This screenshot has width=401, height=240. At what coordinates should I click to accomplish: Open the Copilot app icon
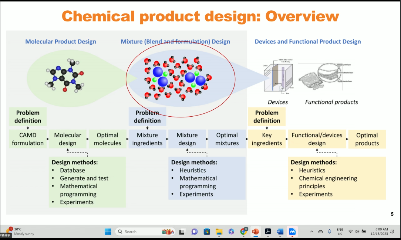(x=231, y=232)
